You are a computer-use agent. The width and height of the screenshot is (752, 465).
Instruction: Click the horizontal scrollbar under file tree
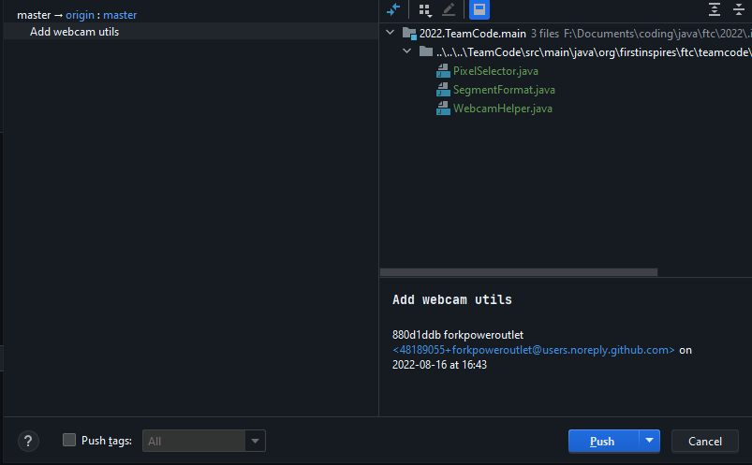[519, 272]
